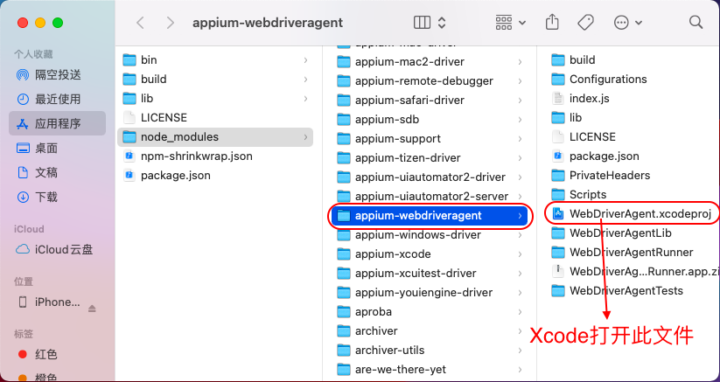Select the appium-xcuitest-driver folder
The width and height of the screenshot is (720, 382).
coord(430,274)
